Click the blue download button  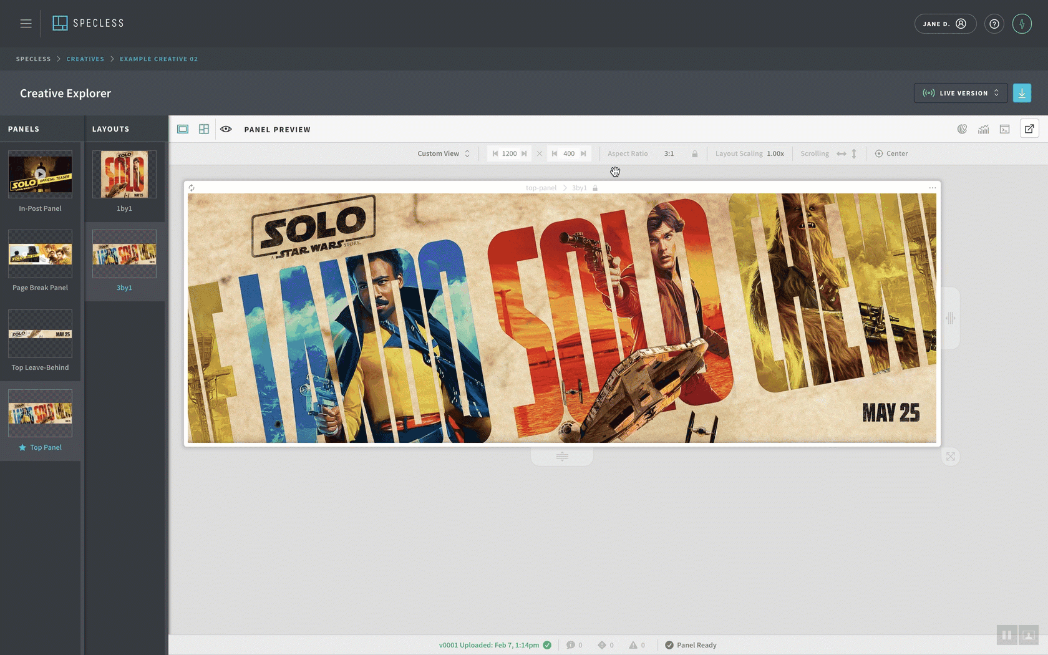point(1022,93)
